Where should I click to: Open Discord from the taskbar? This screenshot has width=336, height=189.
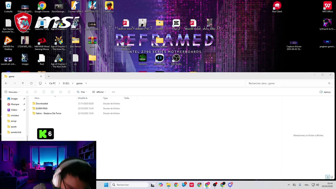[x=230, y=185]
